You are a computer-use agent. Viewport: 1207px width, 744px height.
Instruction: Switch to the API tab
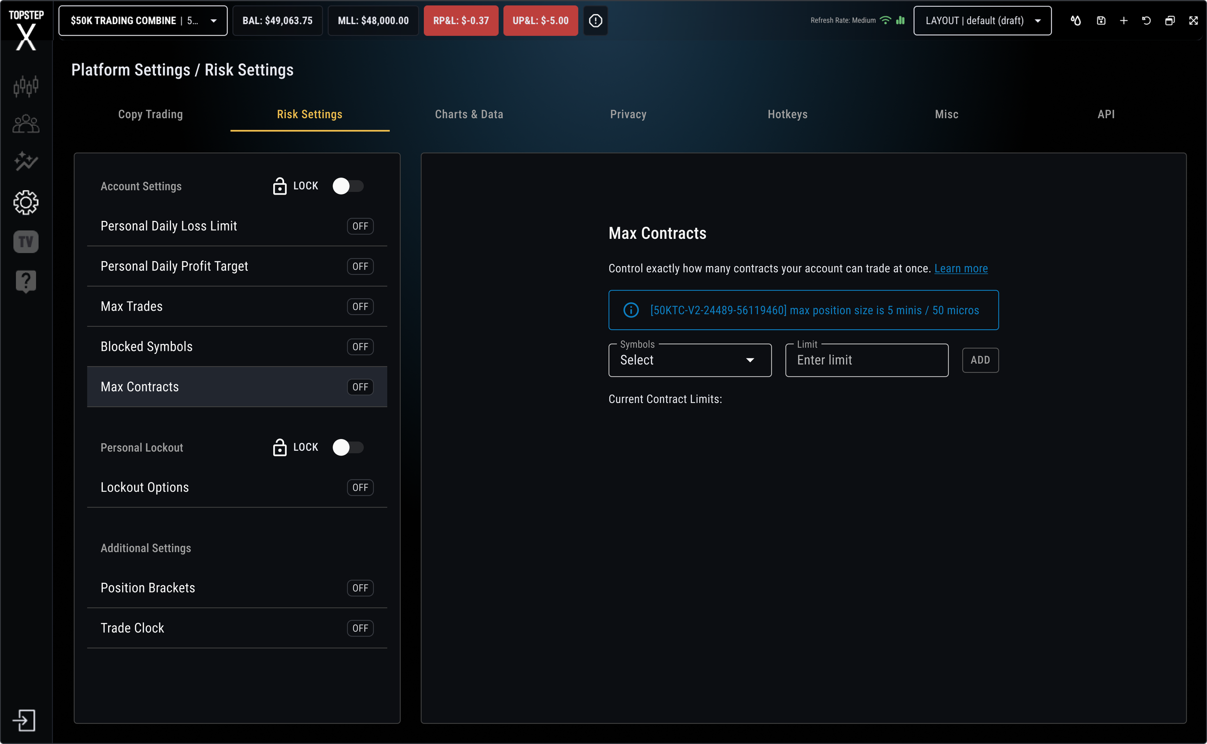(1106, 114)
